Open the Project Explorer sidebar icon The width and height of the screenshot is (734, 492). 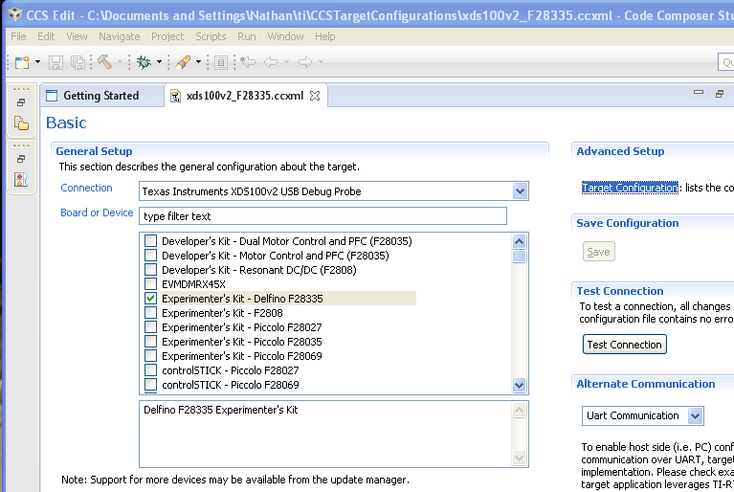pyautogui.click(x=21, y=123)
